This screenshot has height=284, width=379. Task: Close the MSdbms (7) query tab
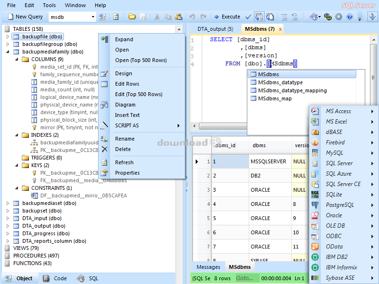pyautogui.click(x=280, y=29)
